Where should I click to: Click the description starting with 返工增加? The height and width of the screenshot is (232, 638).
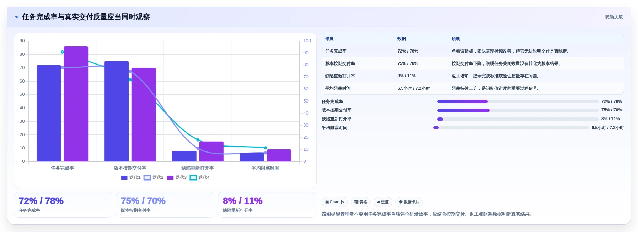click(496, 76)
